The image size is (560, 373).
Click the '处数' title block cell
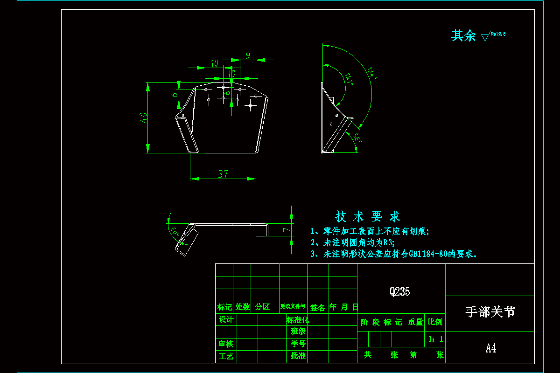[x=242, y=307]
